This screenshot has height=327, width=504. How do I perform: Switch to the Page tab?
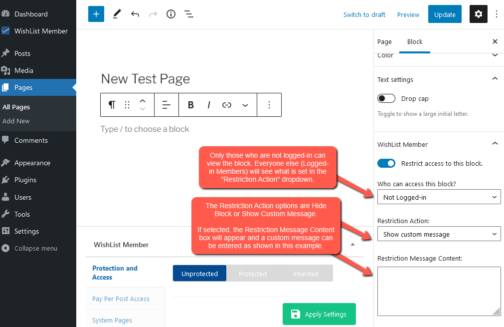click(x=384, y=42)
